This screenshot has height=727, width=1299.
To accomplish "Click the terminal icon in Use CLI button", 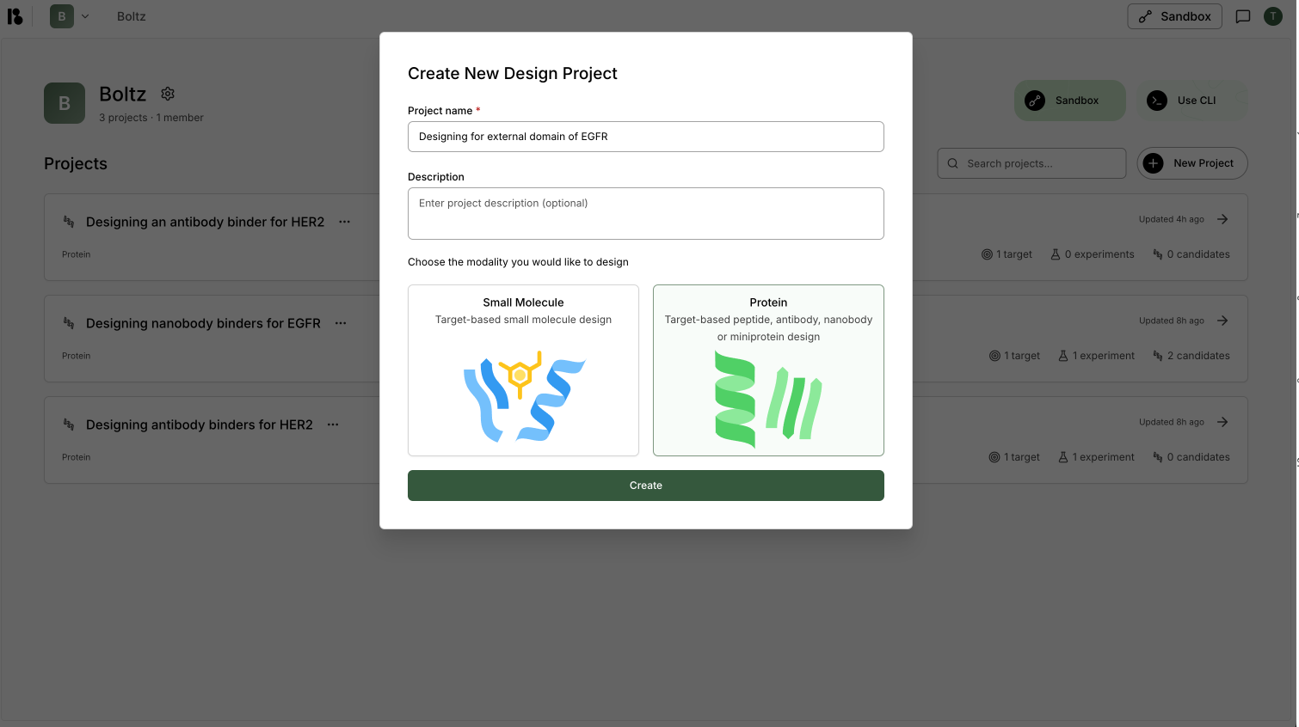I will coord(1157,100).
